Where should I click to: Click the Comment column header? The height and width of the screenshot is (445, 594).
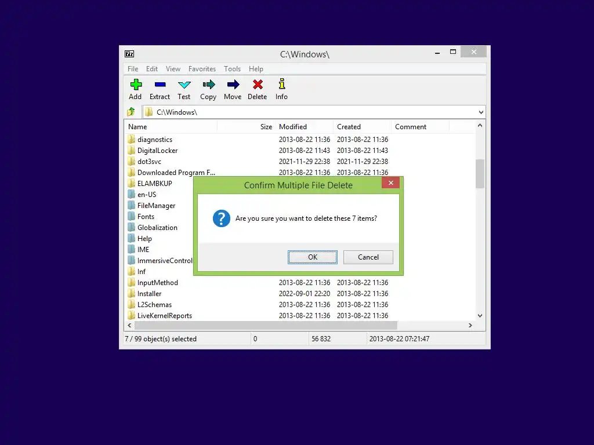click(420, 127)
